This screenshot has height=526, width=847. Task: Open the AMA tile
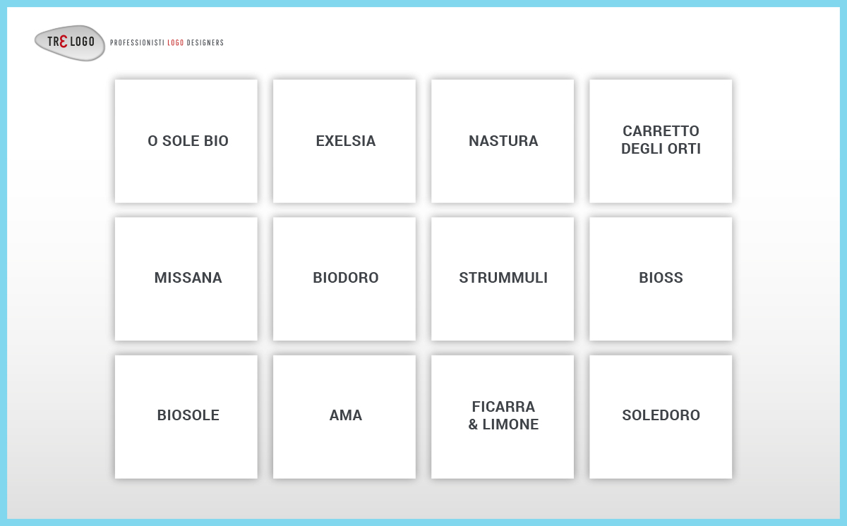tap(344, 416)
